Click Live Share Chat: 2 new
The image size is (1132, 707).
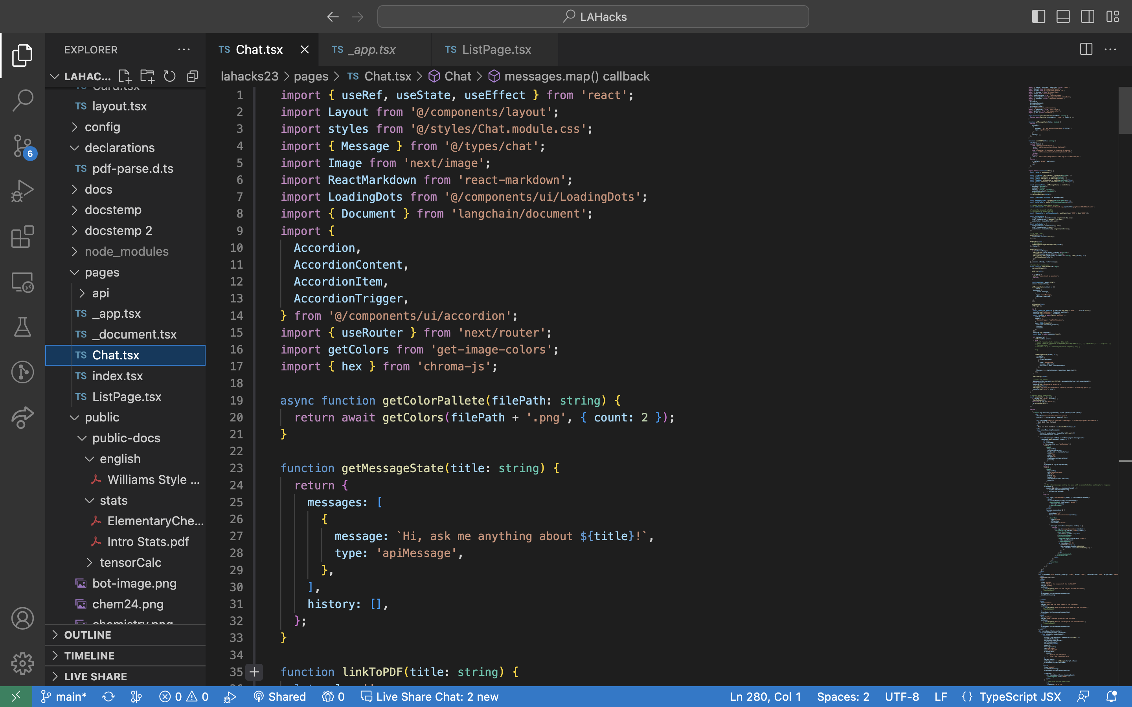[x=429, y=697]
